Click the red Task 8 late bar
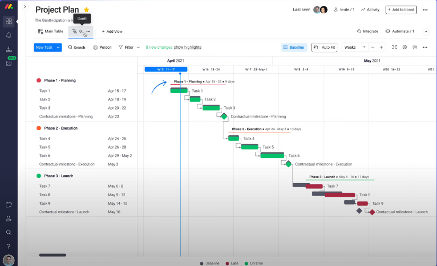This screenshot has width=437, height=266. point(340,195)
